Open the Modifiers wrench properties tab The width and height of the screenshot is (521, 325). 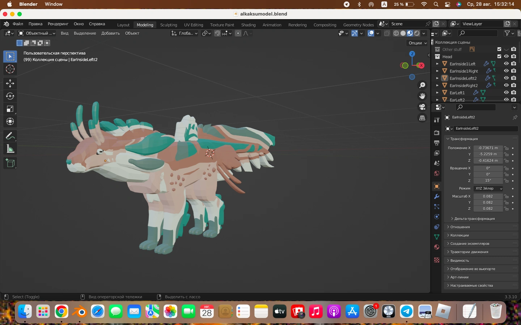point(437,196)
